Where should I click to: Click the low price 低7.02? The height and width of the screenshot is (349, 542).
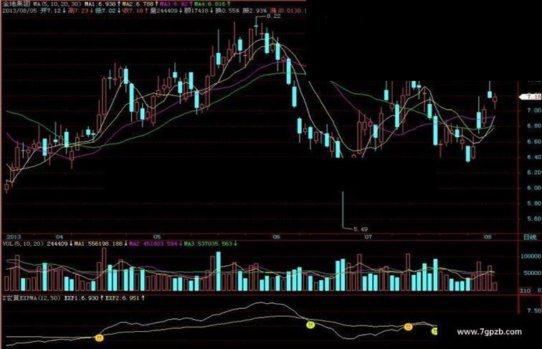(106, 11)
